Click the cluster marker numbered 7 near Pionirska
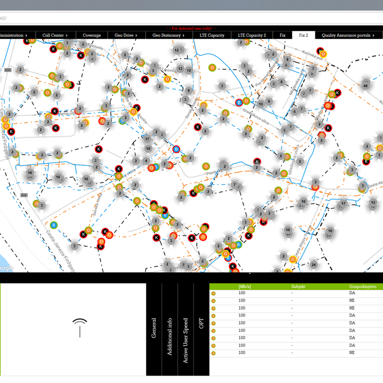 coord(235,185)
